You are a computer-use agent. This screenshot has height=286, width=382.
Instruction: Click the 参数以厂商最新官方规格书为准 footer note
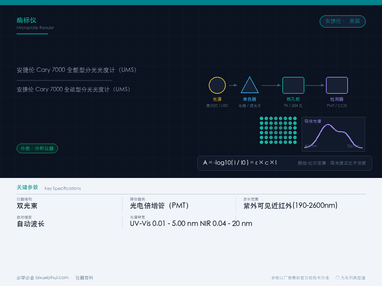pos(300,278)
